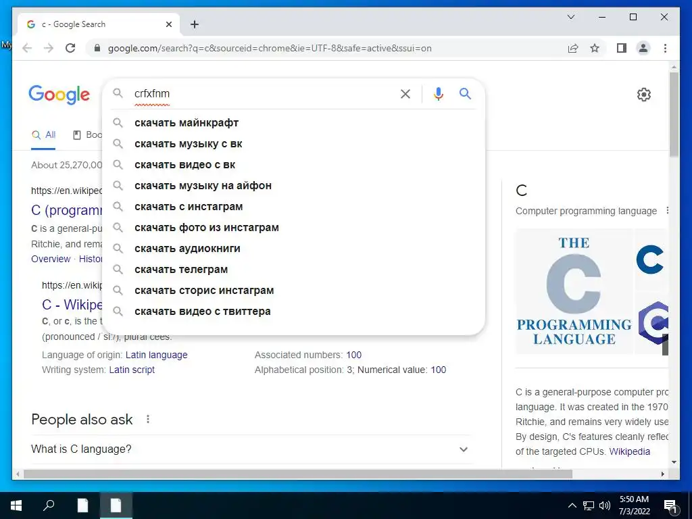
Task: Click the browser back arrow
Action: [27, 48]
